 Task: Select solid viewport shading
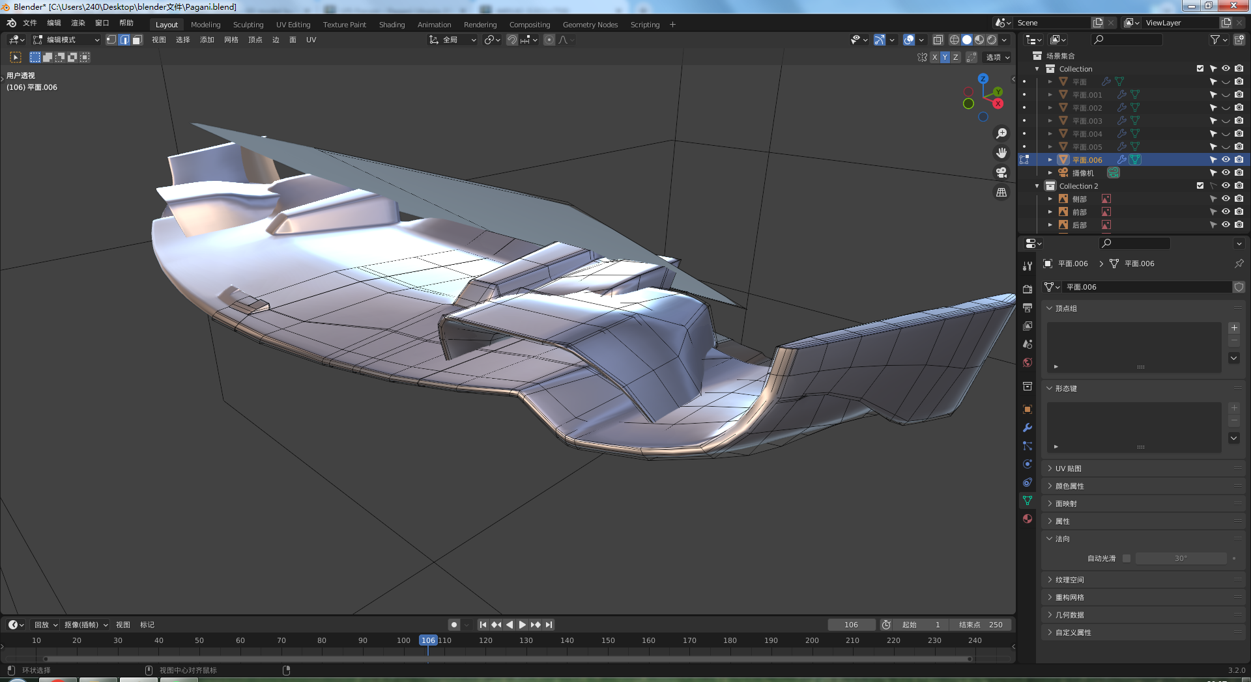pos(967,40)
